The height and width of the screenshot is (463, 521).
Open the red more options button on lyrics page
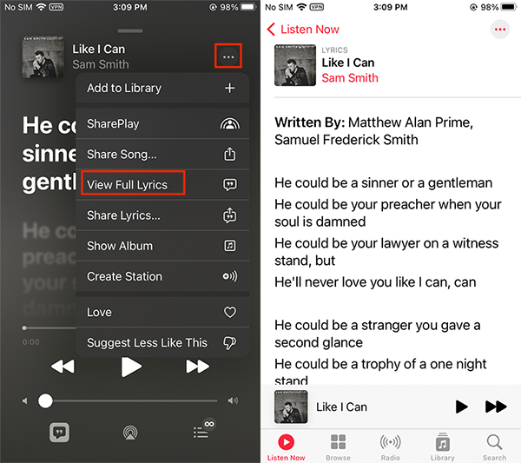pyautogui.click(x=499, y=30)
